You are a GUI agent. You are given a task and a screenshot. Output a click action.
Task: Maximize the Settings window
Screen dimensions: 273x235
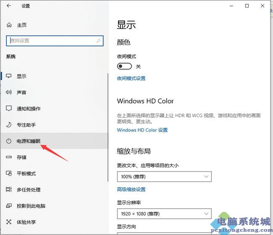pyautogui.click(x=247, y=6)
